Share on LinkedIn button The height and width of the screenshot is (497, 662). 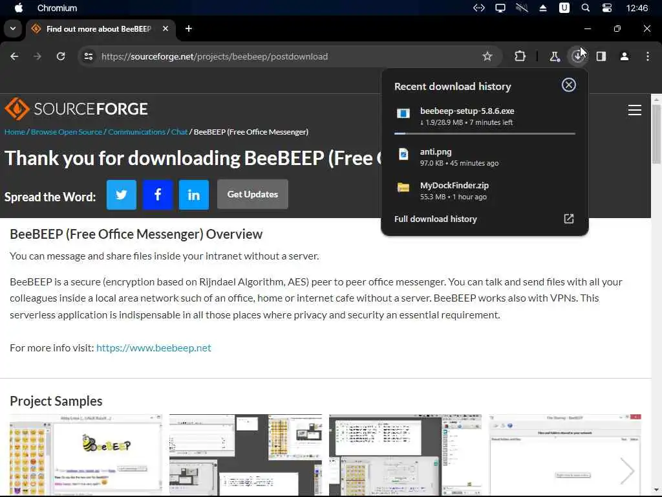[194, 194]
